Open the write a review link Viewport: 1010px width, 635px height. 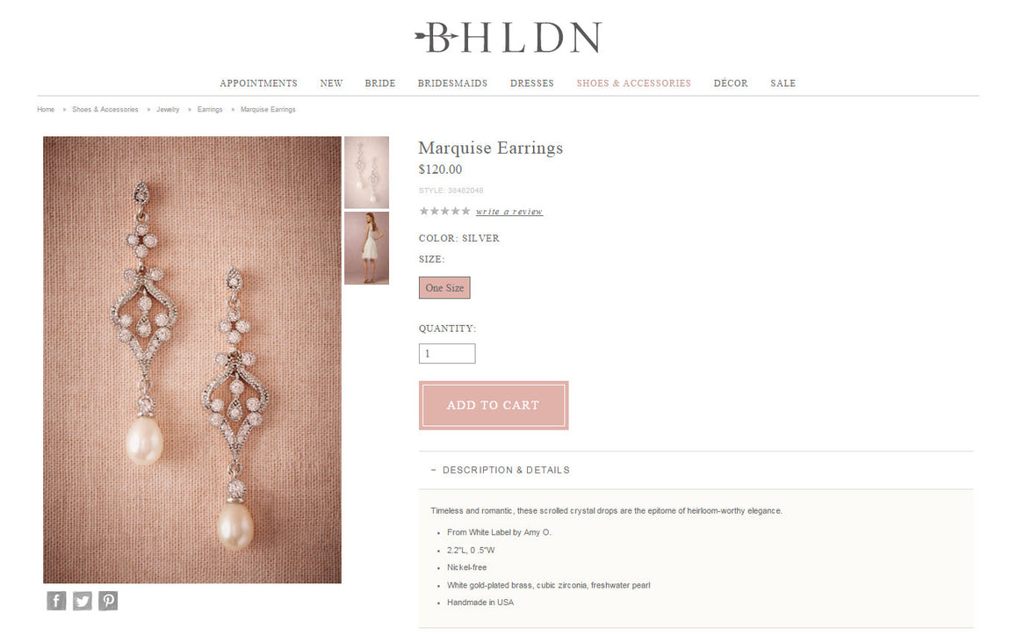[509, 212]
